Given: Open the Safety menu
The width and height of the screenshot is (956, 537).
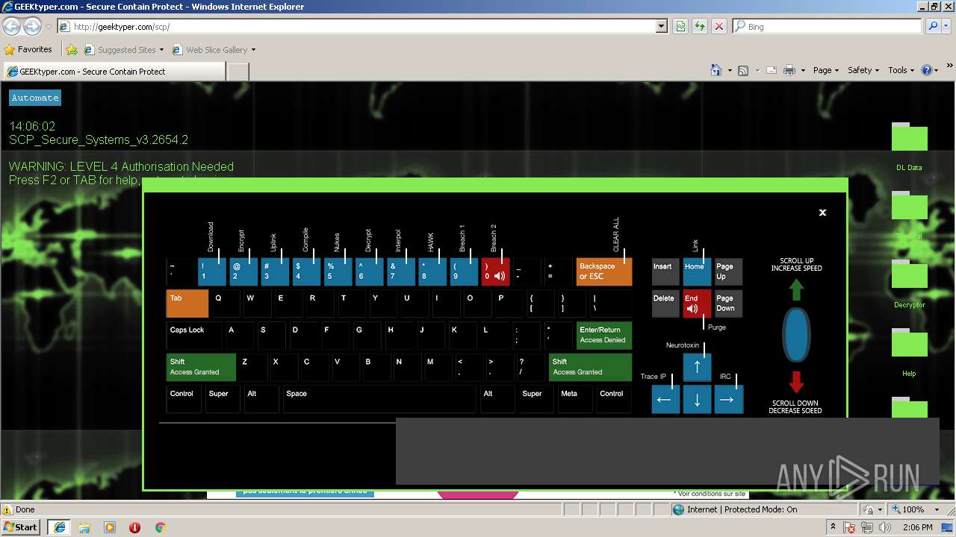Looking at the screenshot, I should coord(863,70).
